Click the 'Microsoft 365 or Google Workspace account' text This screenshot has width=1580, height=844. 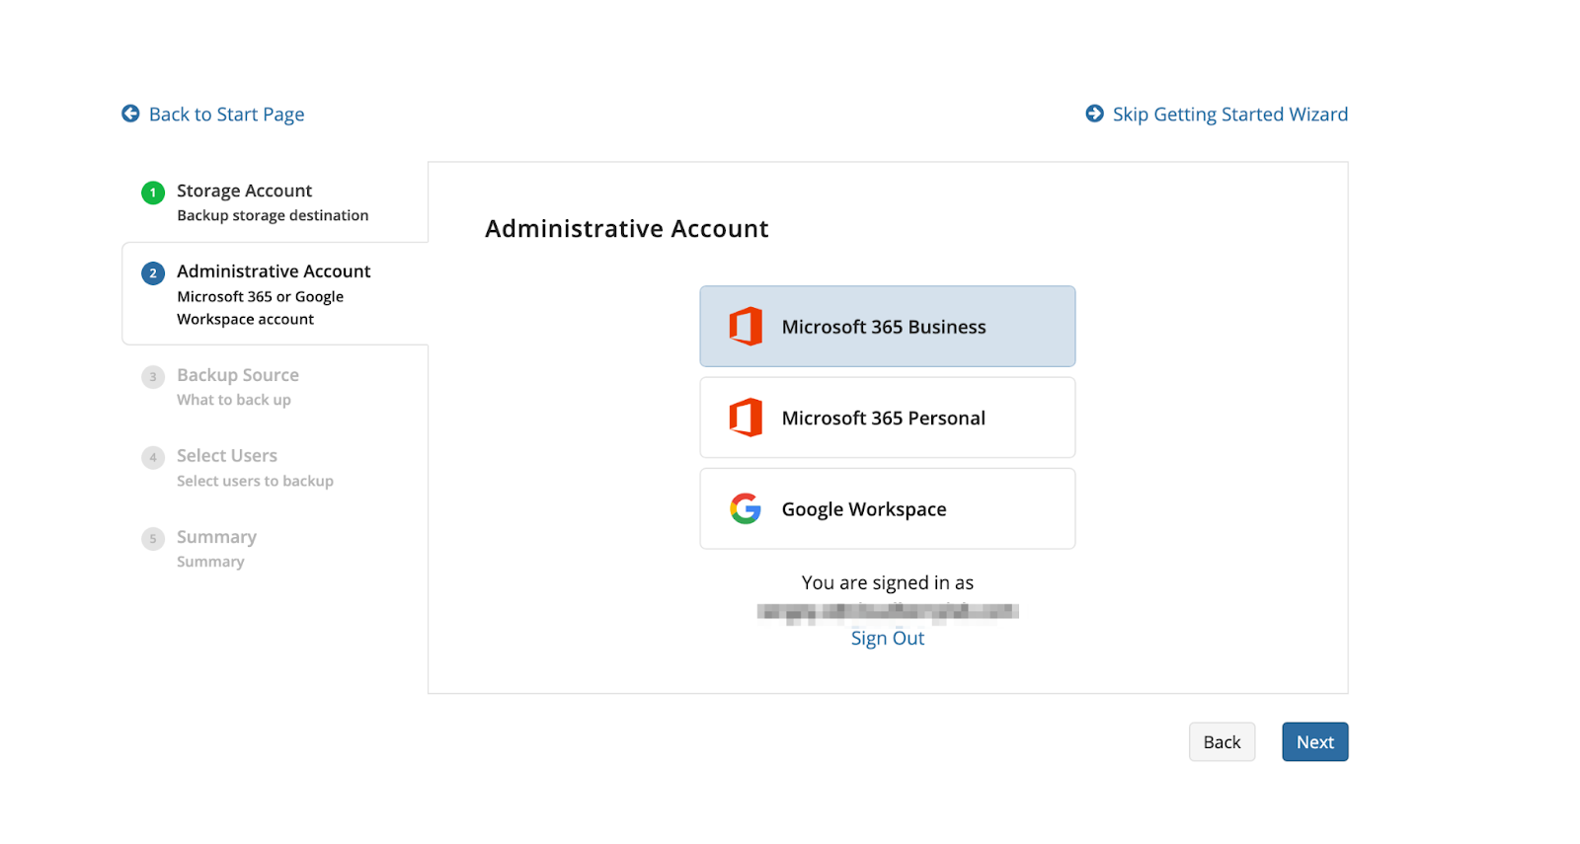click(x=261, y=308)
